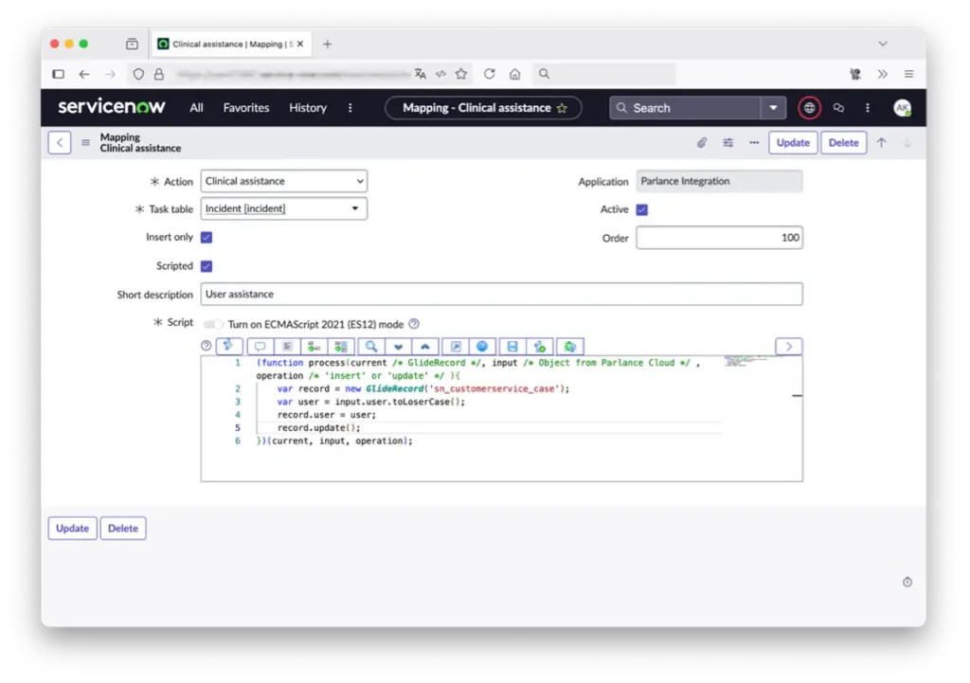Open the Favorites menu

tap(246, 108)
